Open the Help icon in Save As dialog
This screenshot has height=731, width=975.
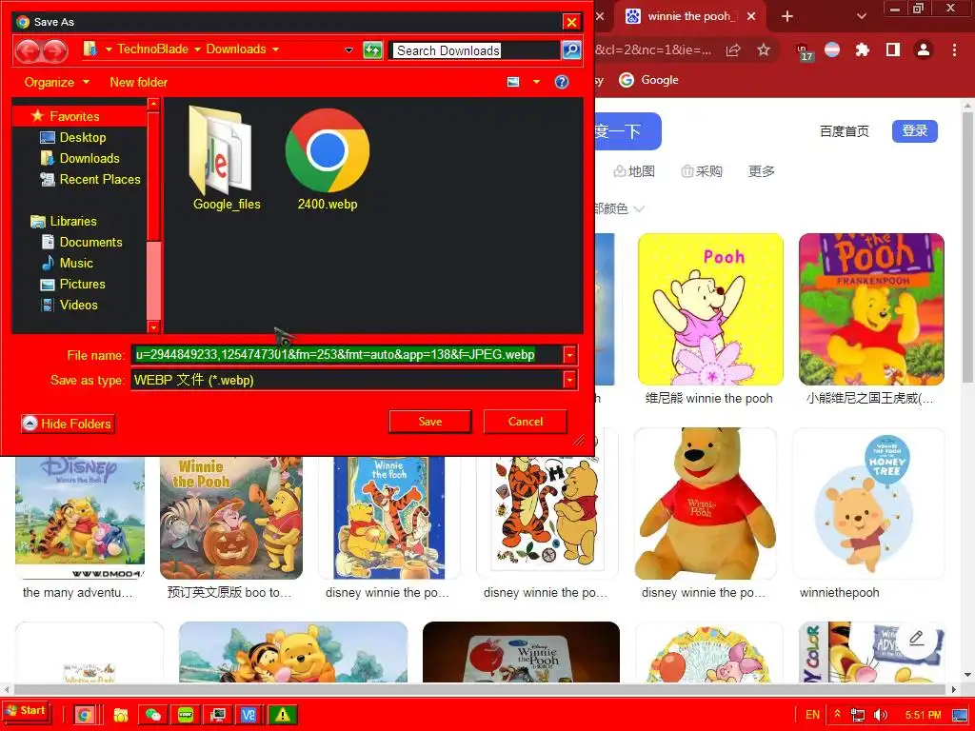click(562, 82)
